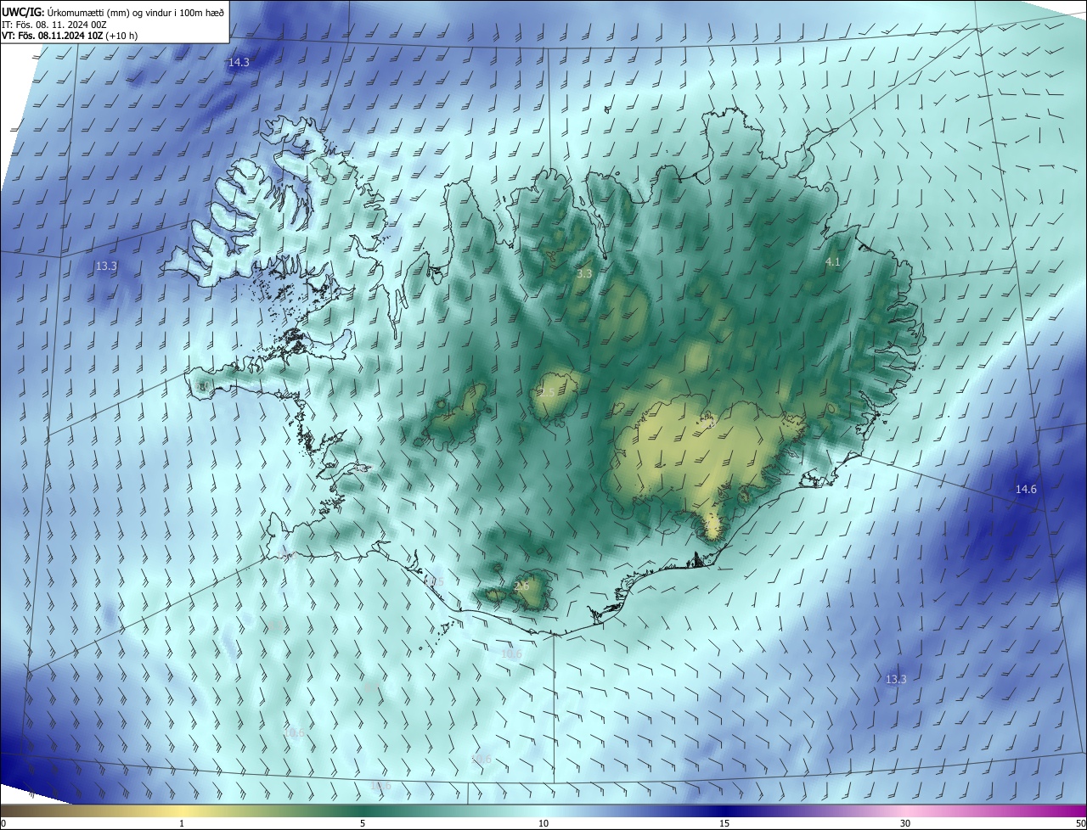Click the '15' tick label on the colorbar

[724, 823]
